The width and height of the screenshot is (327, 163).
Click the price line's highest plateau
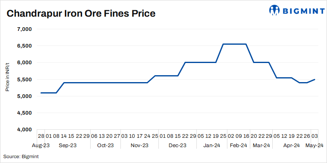tap(234, 44)
